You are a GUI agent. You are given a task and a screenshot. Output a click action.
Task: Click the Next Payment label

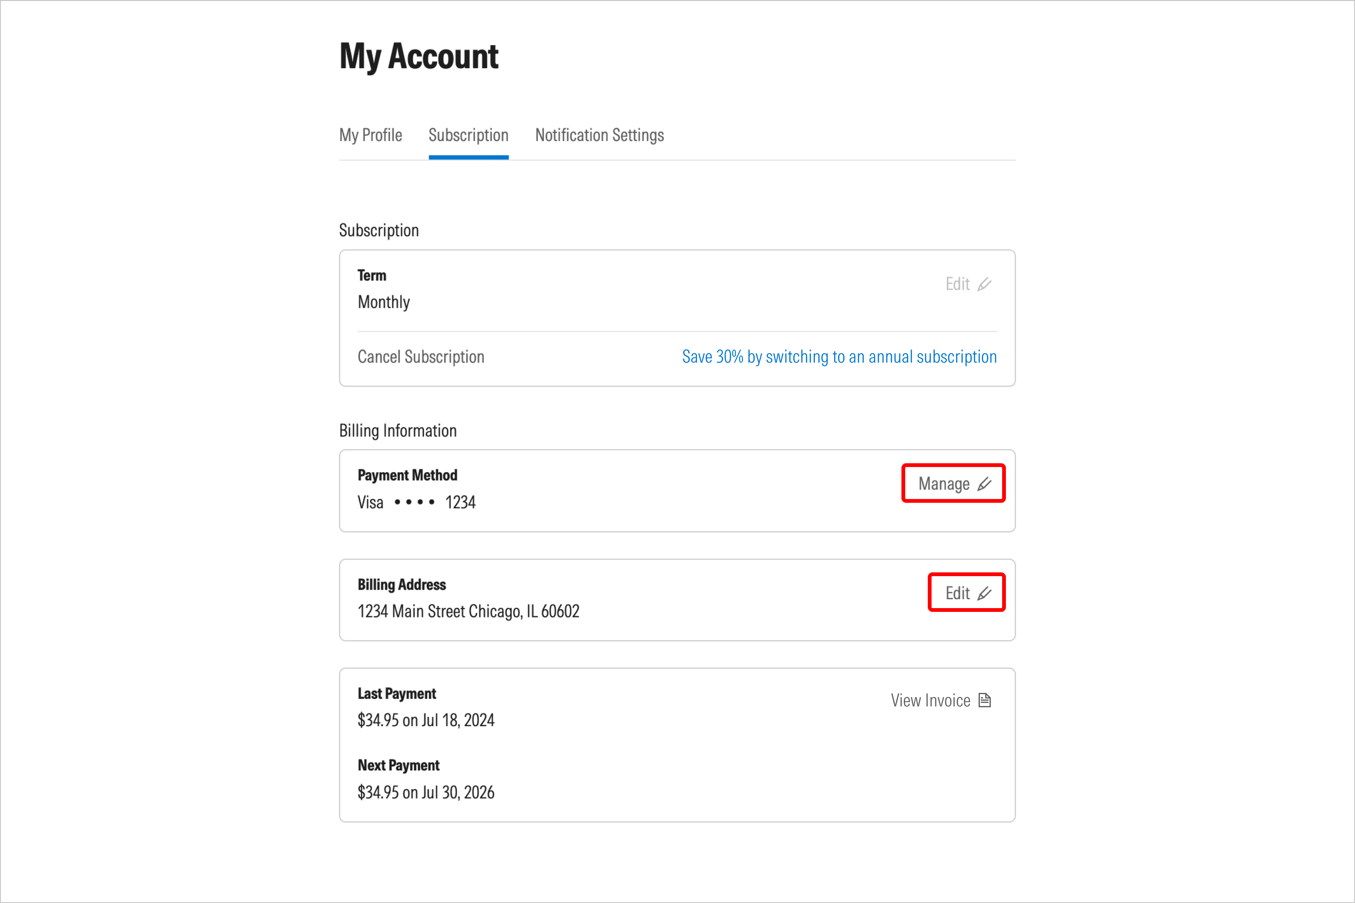click(x=398, y=765)
